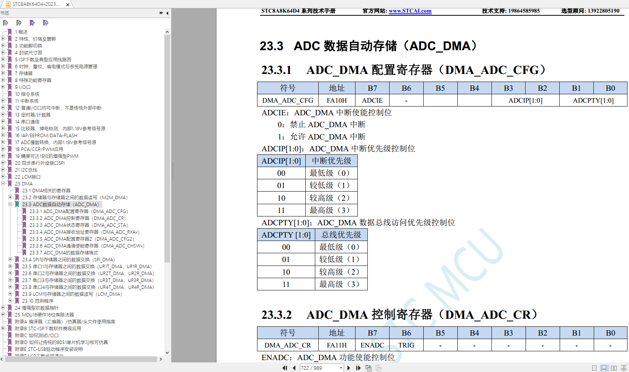Open bookmark 附录C 如何测试I/O口
Image resolution: width=629 pixels, height=372 pixels.
pyautogui.click(x=37, y=335)
